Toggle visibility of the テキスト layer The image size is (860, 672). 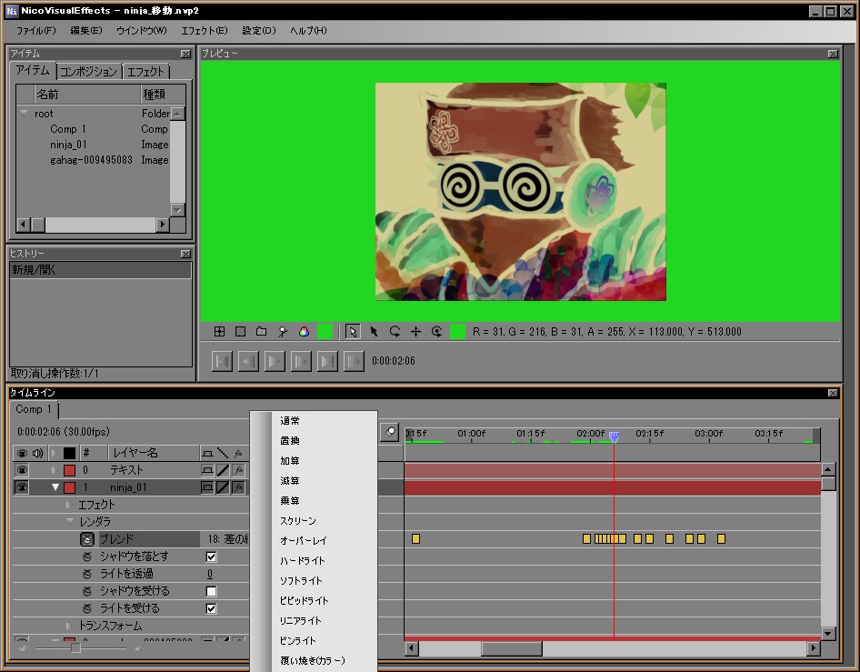(x=22, y=470)
